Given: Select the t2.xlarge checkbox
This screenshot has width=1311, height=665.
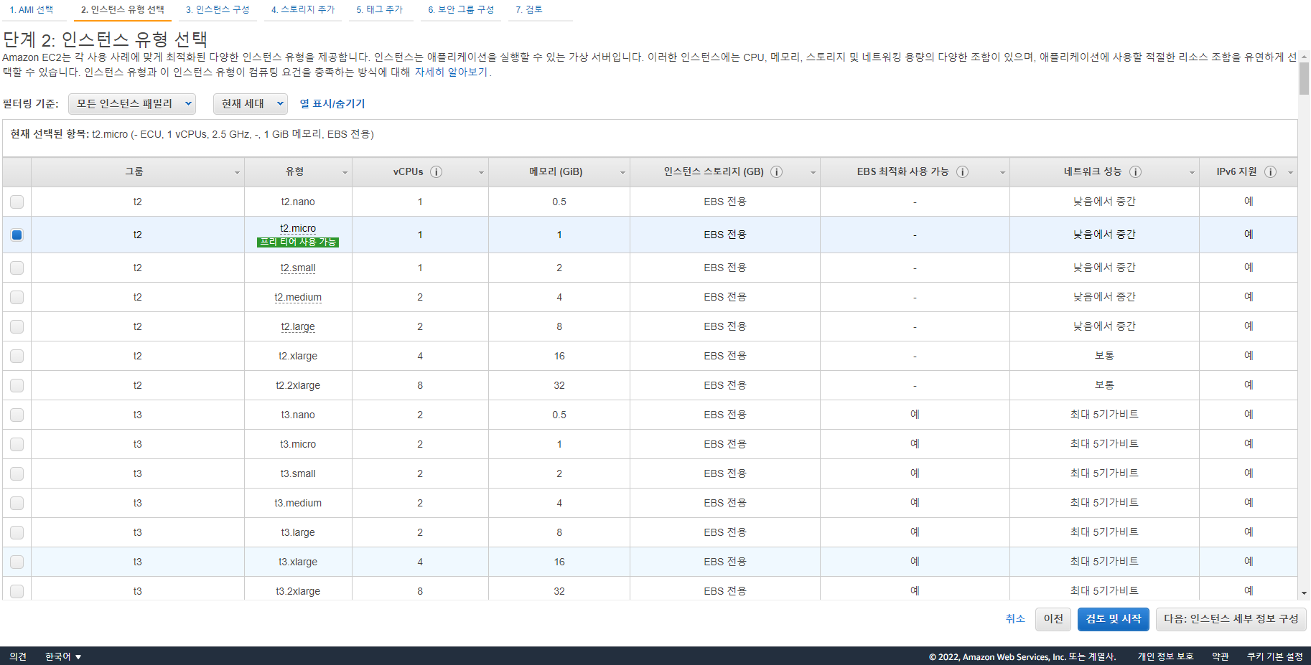Looking at the screenshot, I should point(17,357).
